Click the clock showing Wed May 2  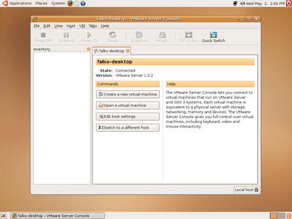[265, 4]
